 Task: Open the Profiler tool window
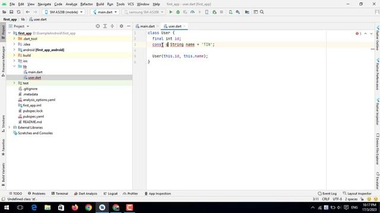click(131, 193)
